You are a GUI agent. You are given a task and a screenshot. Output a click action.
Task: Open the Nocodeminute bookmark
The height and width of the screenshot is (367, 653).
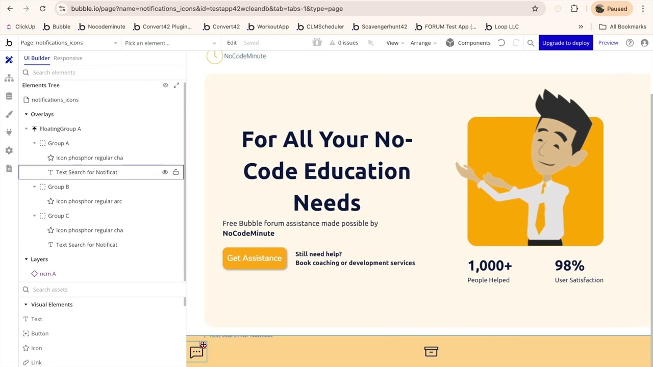(x=102, y=27)
